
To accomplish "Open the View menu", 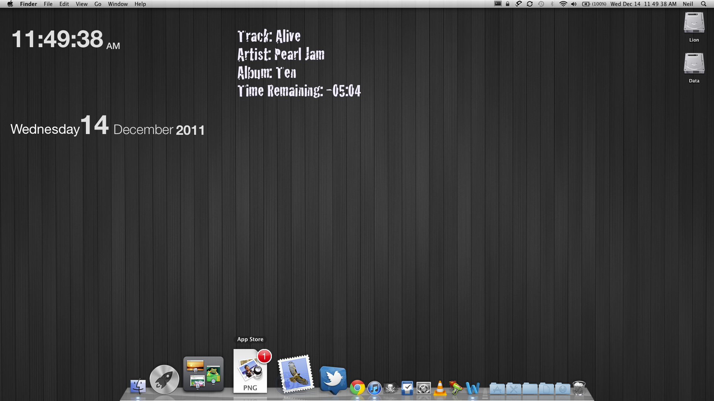I will tap(81, 4).
